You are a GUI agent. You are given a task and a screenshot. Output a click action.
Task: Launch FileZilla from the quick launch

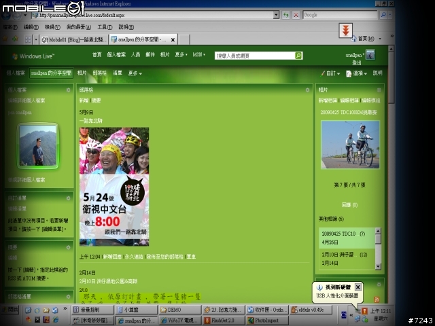(x=46, y=320)
